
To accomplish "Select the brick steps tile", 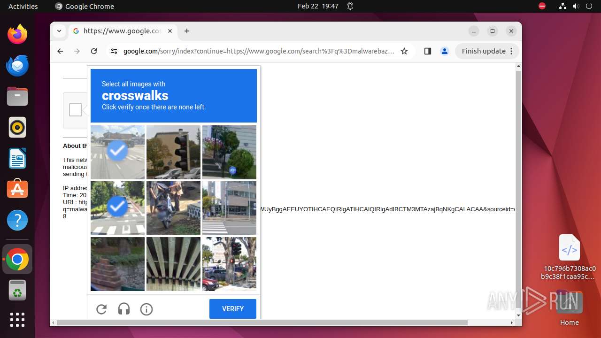I will click(x=117, y=264).
